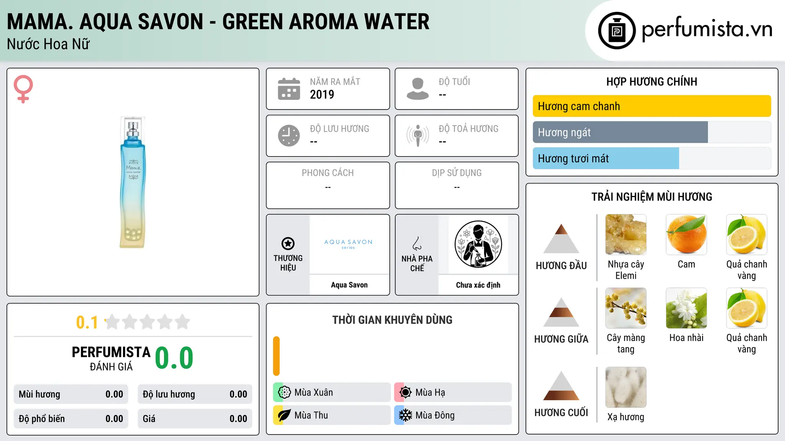Click the star badge icon above Thương hiệu
The image size is (785, 441).
[x=288, y=243]
